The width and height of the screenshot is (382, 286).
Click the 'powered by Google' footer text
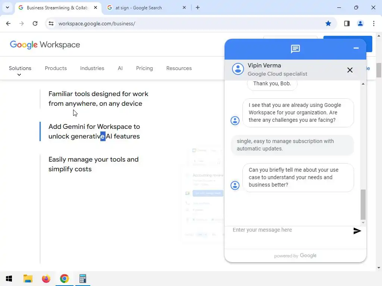tap(295, 255)
